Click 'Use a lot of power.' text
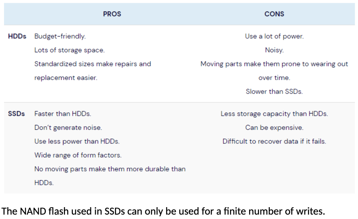This screenshot has width=358, height=219. click(x=274, y=36)
